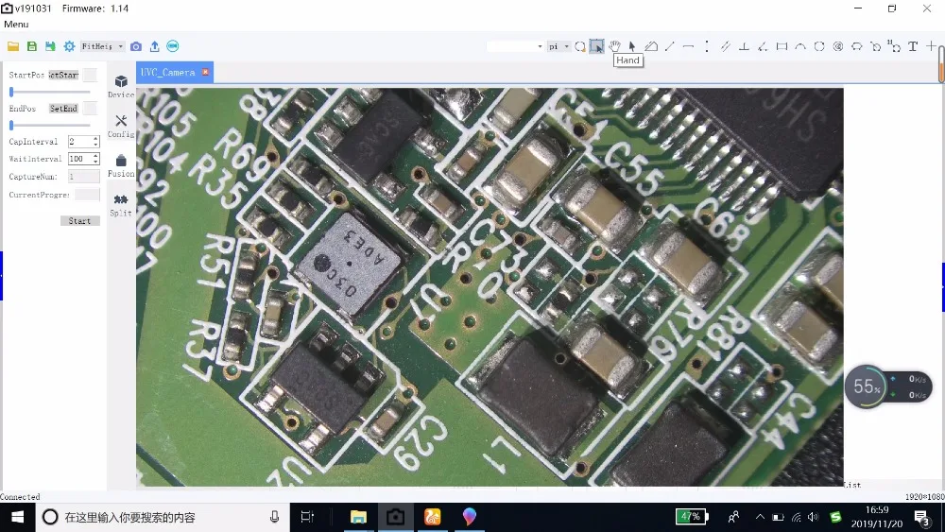The height and width of the screenshot is (532, 945).
Task: Open the Fusion side panel
Action: point(121,165)
